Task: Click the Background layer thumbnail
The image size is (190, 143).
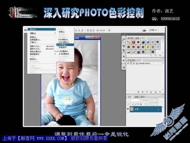Action: point(132,109)
